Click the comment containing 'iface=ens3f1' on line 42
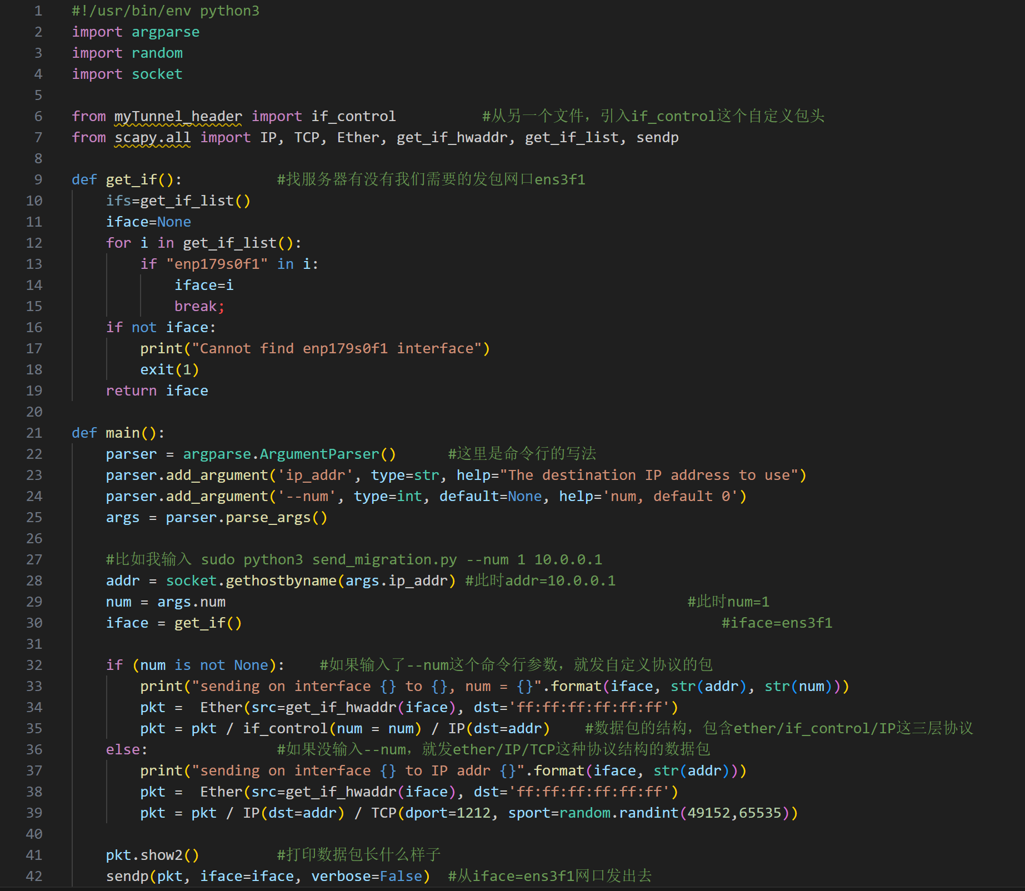Viewport: 1025px width, 891px height. tap(550, 877)
